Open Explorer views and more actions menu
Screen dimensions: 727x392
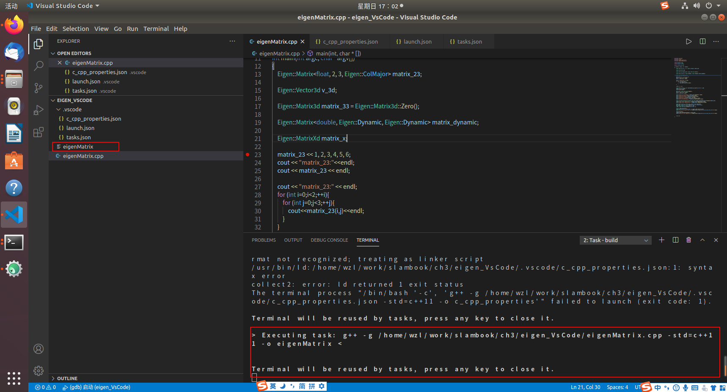click(232, 41)
